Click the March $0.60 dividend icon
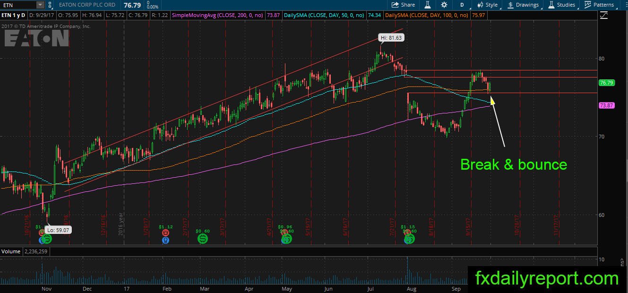The image size is (628, 293). click(x=203, y=239)
